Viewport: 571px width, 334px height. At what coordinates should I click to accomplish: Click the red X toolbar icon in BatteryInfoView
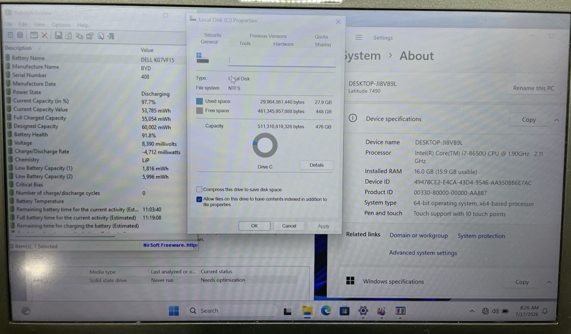click(x=44, y=36)
